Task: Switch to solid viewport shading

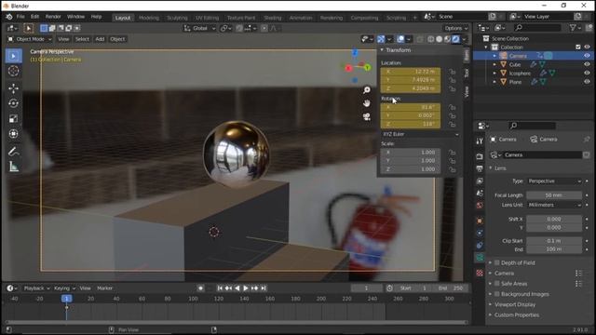Action: click(x=439, y=39)
